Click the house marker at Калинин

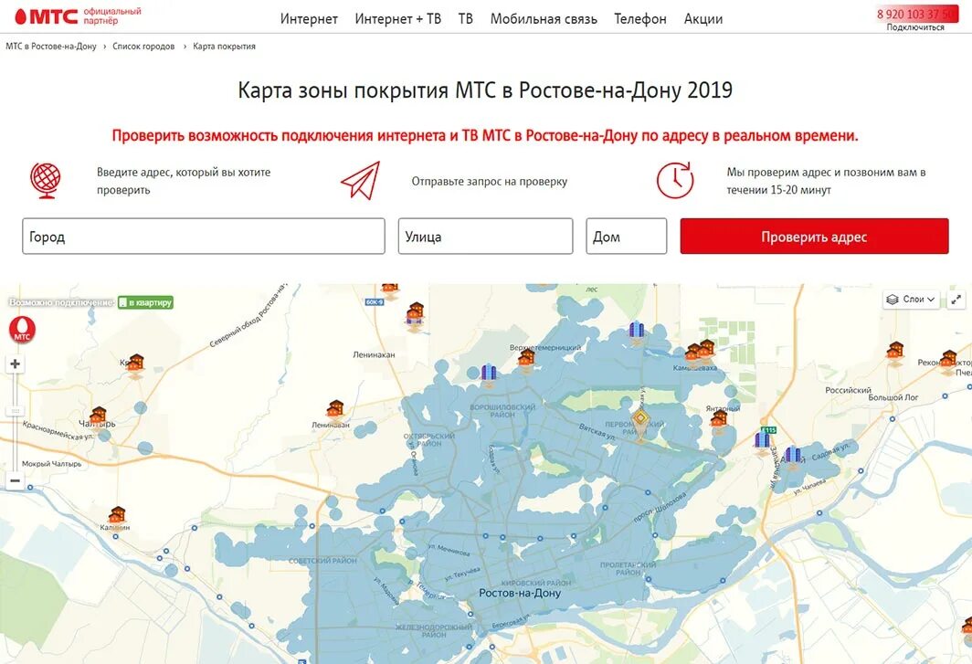(x=117, y=514)
